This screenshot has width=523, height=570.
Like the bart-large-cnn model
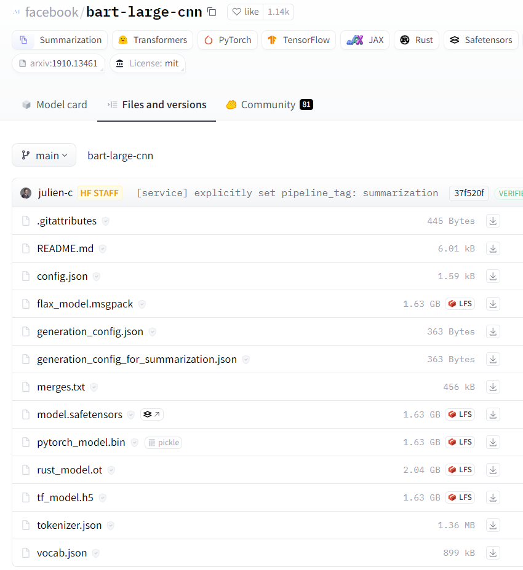click(245, 12)
